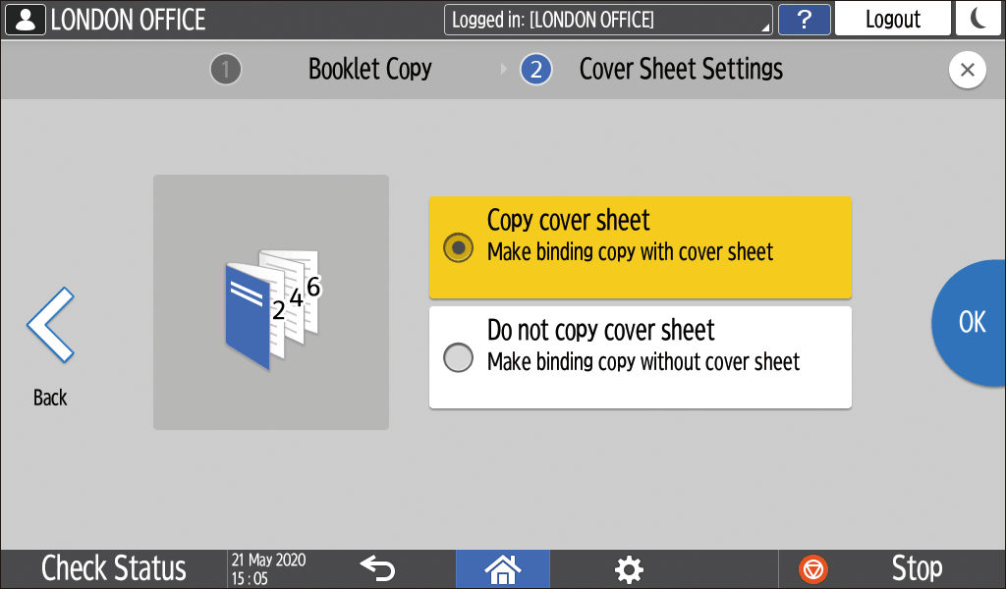The width and height of the screenshot is (1006, 589).
Task: Click the LONDON OFFICE user name label
Action: (129, 19)
